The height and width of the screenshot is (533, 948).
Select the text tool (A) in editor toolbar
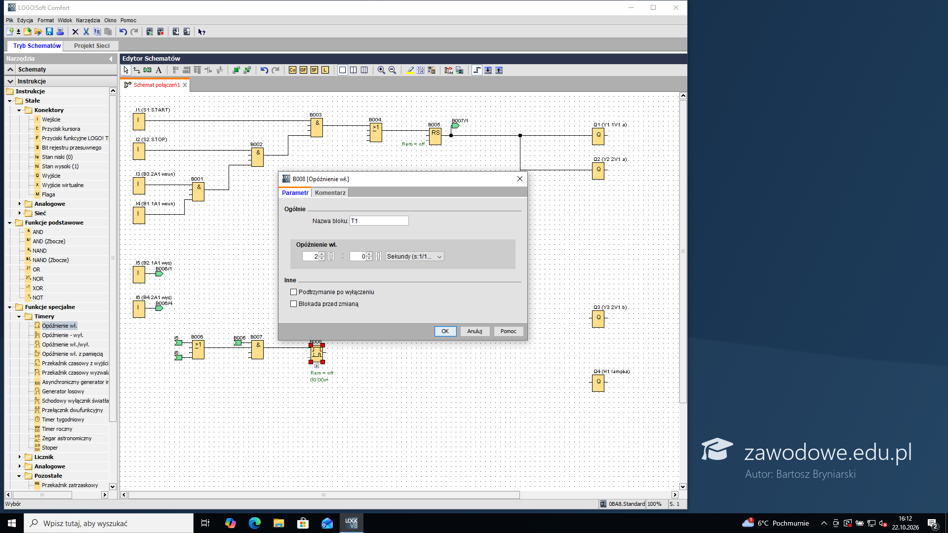[x=158, y=70]
